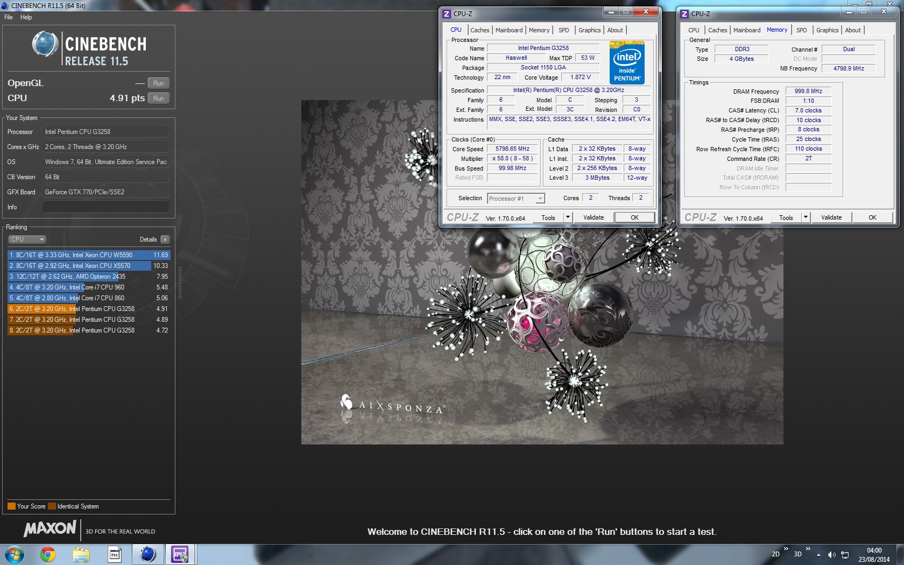Select Core i7 960 ranking row

pos(89,287)
